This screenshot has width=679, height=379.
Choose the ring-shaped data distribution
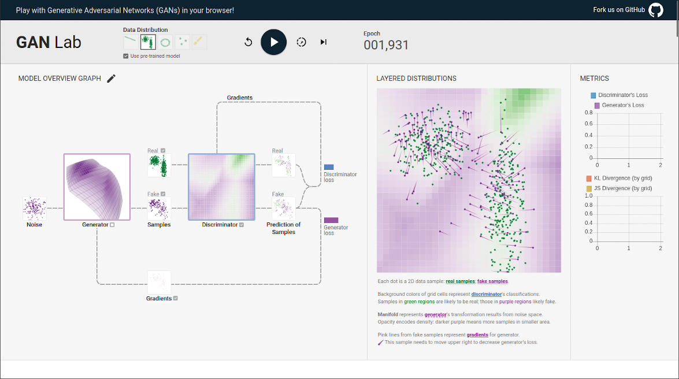pyautogui.click(x=165, y=42)
